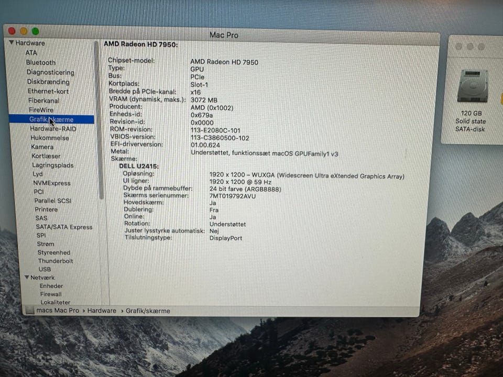The height and width of the screenshot is (377, 503).
Task: Open Diagnosticering in the sidebar
Action: tap(50, 72)
